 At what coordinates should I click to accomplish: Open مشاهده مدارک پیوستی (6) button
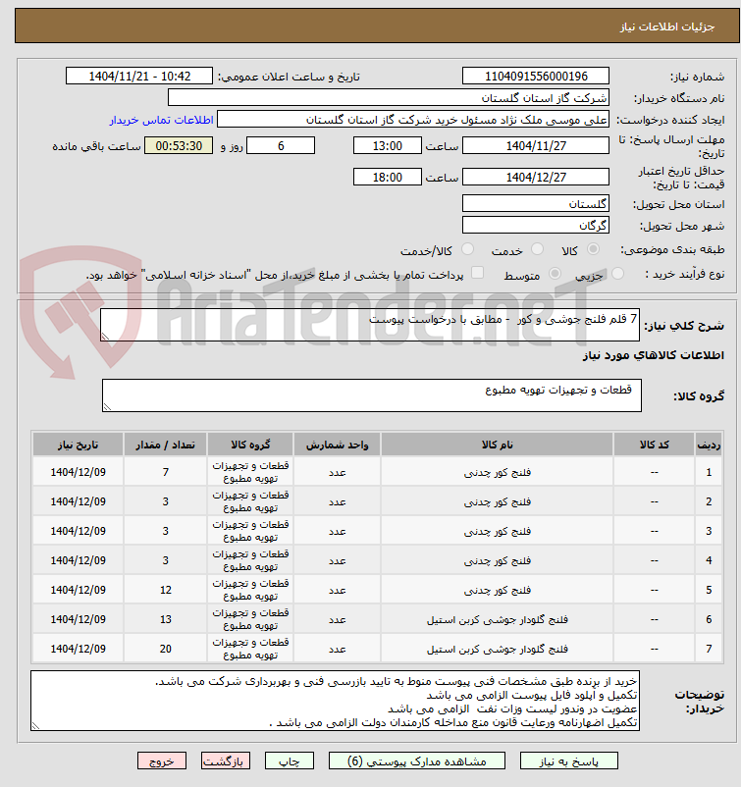click(x=417, y=761)
